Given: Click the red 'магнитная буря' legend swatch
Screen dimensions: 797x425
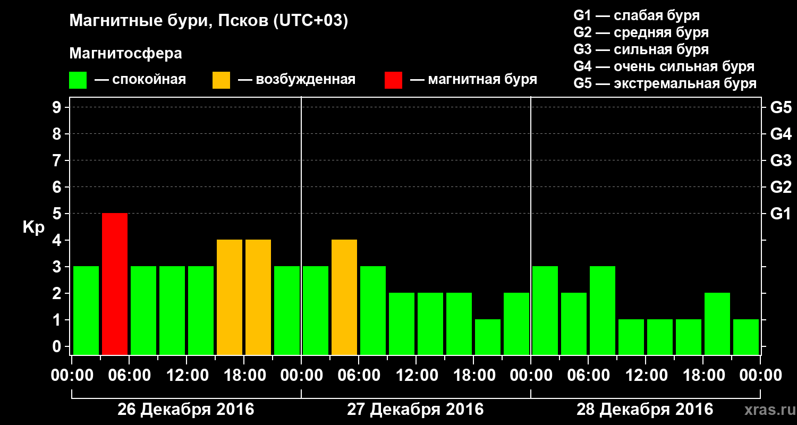Looking at the screenshot, I should pyautogui.click(x=393, y=80).
